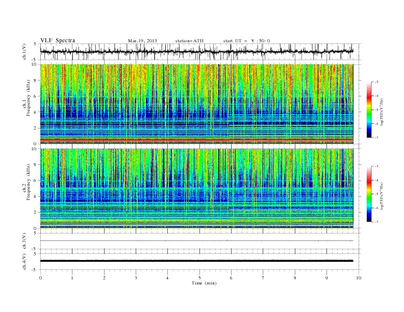The width and height of the screenshot is (404, 312).
Task: Click the ch.1 spectrogram plot
Action: pyautogui.click(x=197, y=104)
